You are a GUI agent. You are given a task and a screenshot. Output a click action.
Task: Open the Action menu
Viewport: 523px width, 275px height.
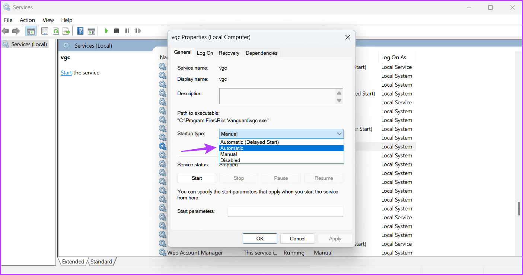point(27,20)
